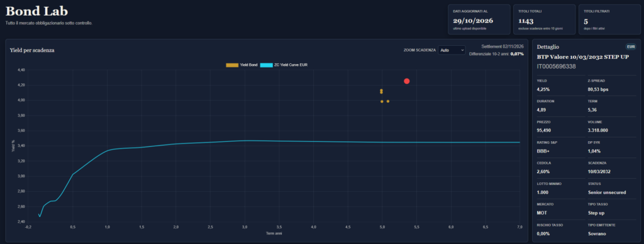Click the total titles count "1143"
The width and height of the screenshot is (644, 244).
pos(526,21)
